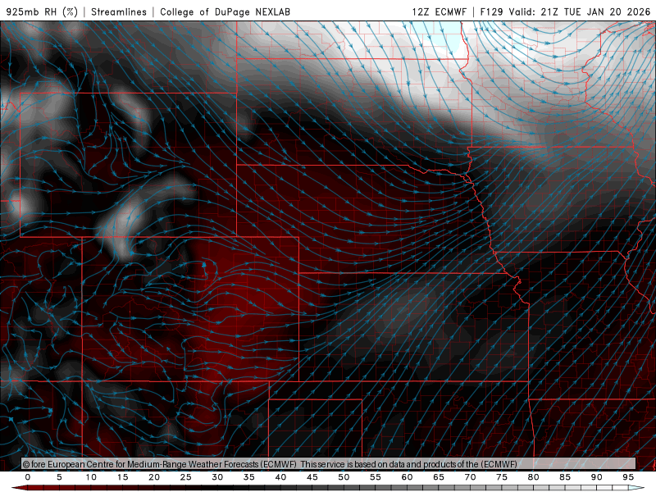
Task: Click the 10 label on the RH legend
Action: [91, 477]
